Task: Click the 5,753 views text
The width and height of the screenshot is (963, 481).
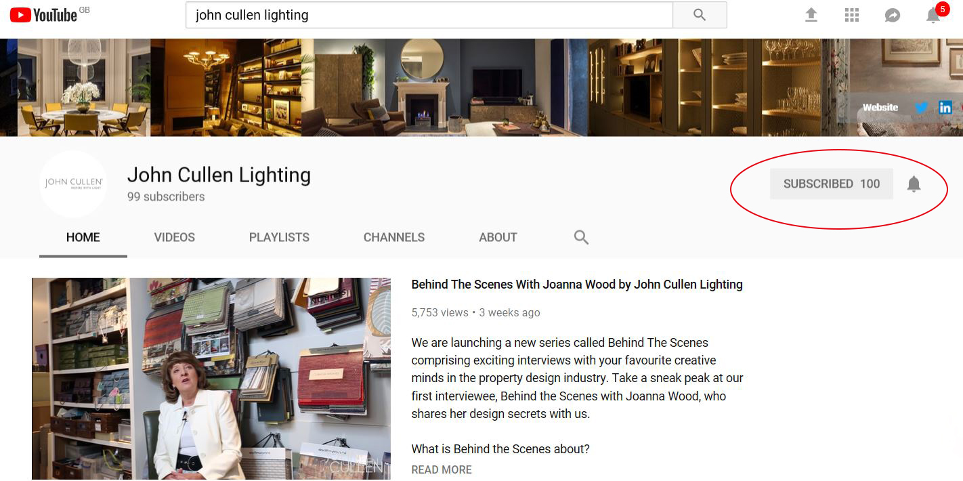Action: click(x=440, y=312)
